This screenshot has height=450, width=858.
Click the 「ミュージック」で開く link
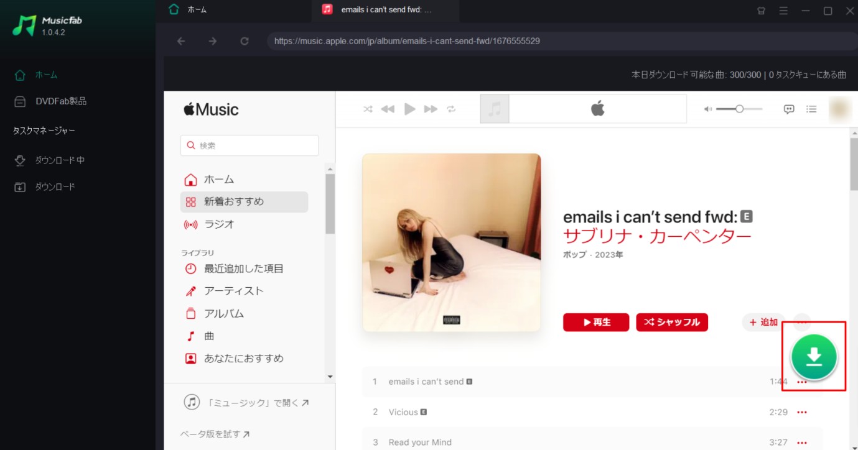coord(246,402)
